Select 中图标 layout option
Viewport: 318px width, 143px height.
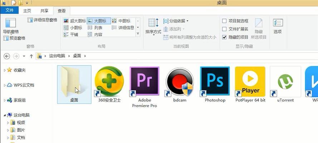(x=121, y=21)
